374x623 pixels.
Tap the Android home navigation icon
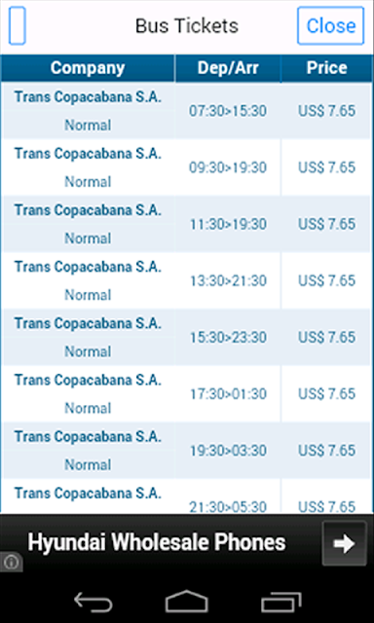coord(187,602)
